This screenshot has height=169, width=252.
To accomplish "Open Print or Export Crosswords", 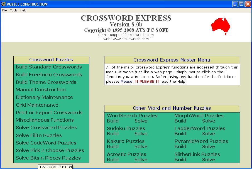I will click(x=49, y=112).
